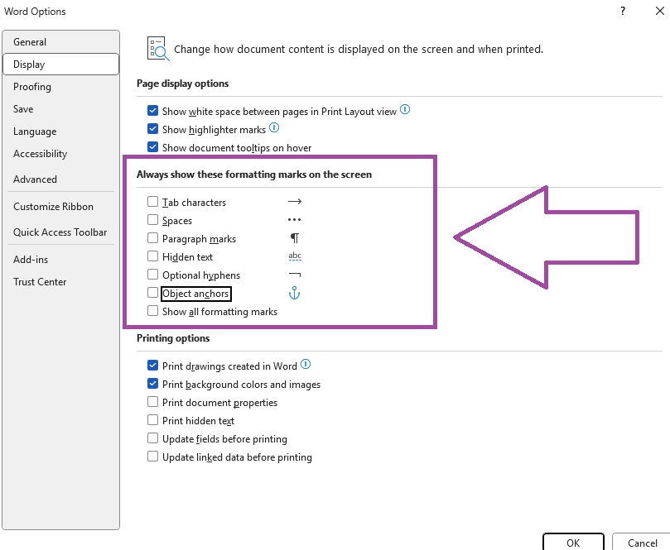Click the info icon beside white space option
This screenshot has height=550, width=670.
coord(405,110)
